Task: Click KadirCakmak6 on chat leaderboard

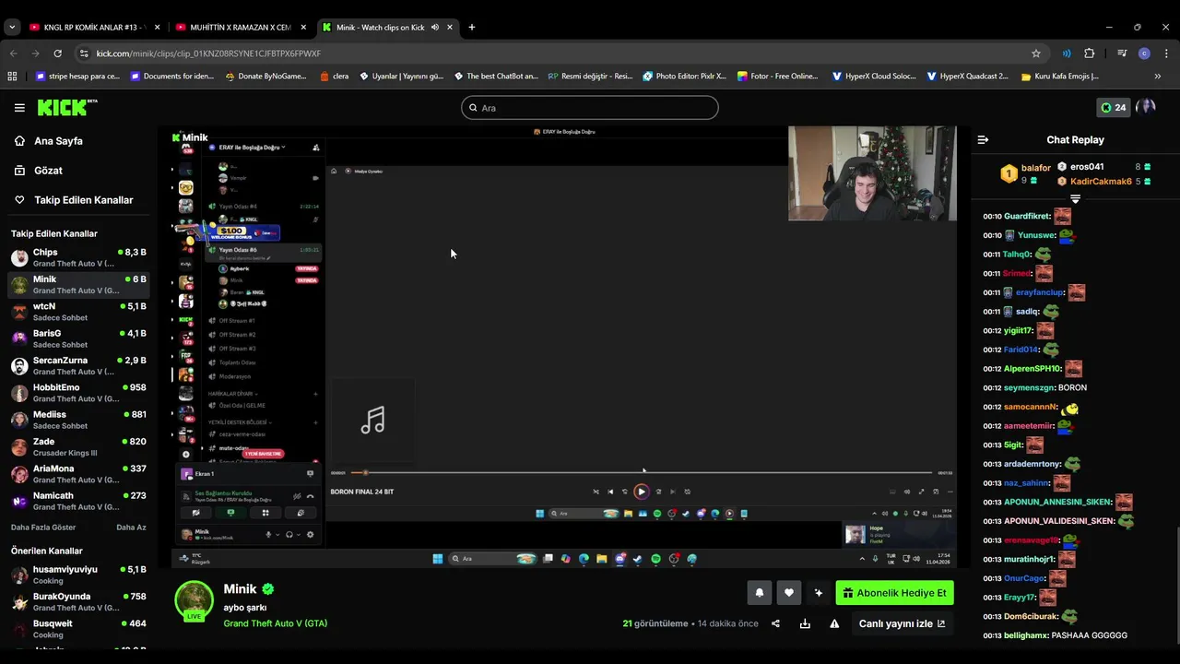Action: 1101,182
